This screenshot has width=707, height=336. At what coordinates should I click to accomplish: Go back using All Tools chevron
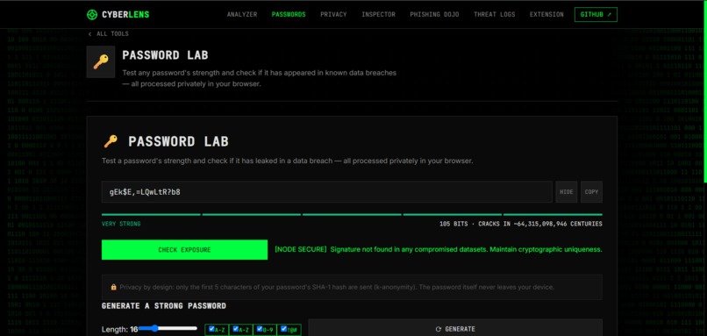(x=89, y=34)
